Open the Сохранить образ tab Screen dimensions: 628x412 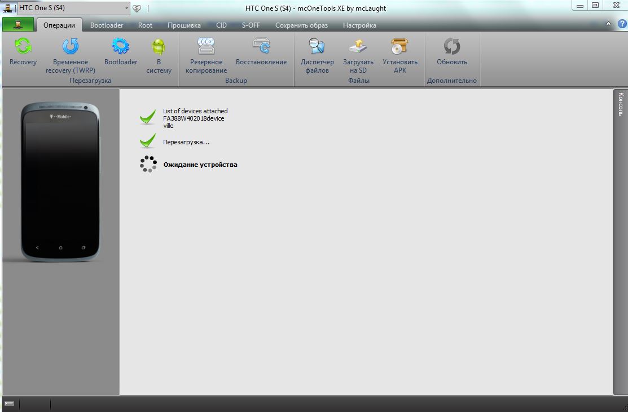(x=301, y=25)
